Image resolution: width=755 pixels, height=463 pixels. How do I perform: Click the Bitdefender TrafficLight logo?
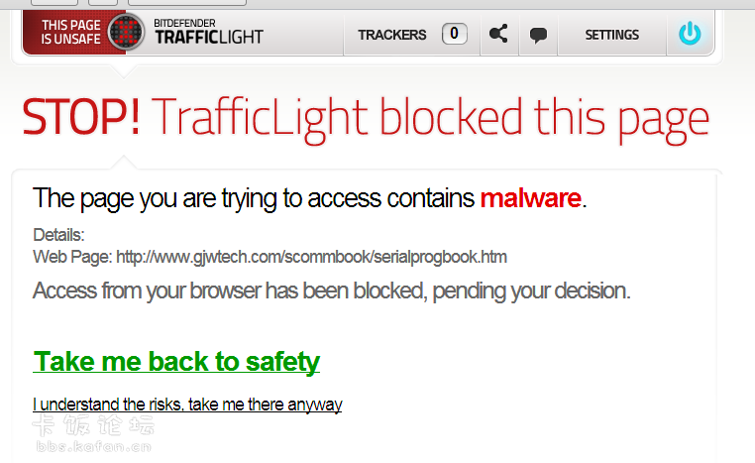click(208, 32)
